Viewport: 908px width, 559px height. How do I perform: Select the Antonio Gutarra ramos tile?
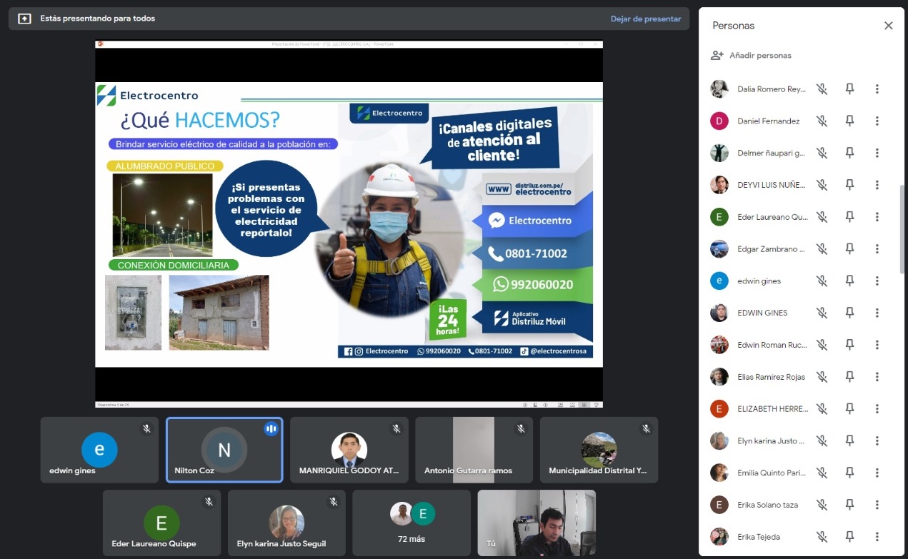(x=474, y=450)
